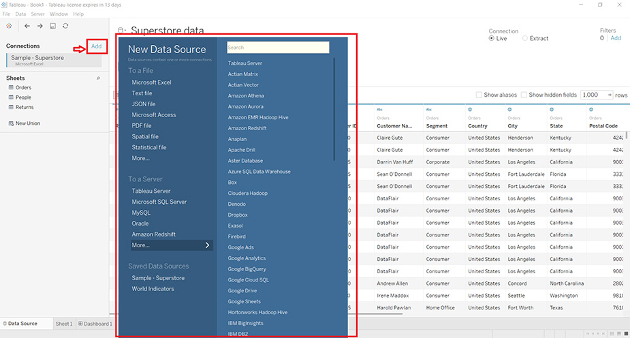Pick Google Analytics from connector list
The image size is (630, 338).
pyautogui.click(x=247, y=258)
